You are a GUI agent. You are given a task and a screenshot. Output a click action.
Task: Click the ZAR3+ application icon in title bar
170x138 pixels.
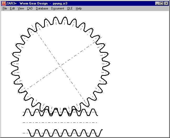coord(3,3)
